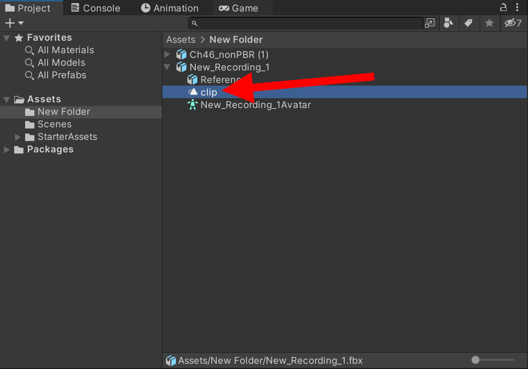Click the Scenes folder icon
528x369 pixels.
[x=30, y=125]
